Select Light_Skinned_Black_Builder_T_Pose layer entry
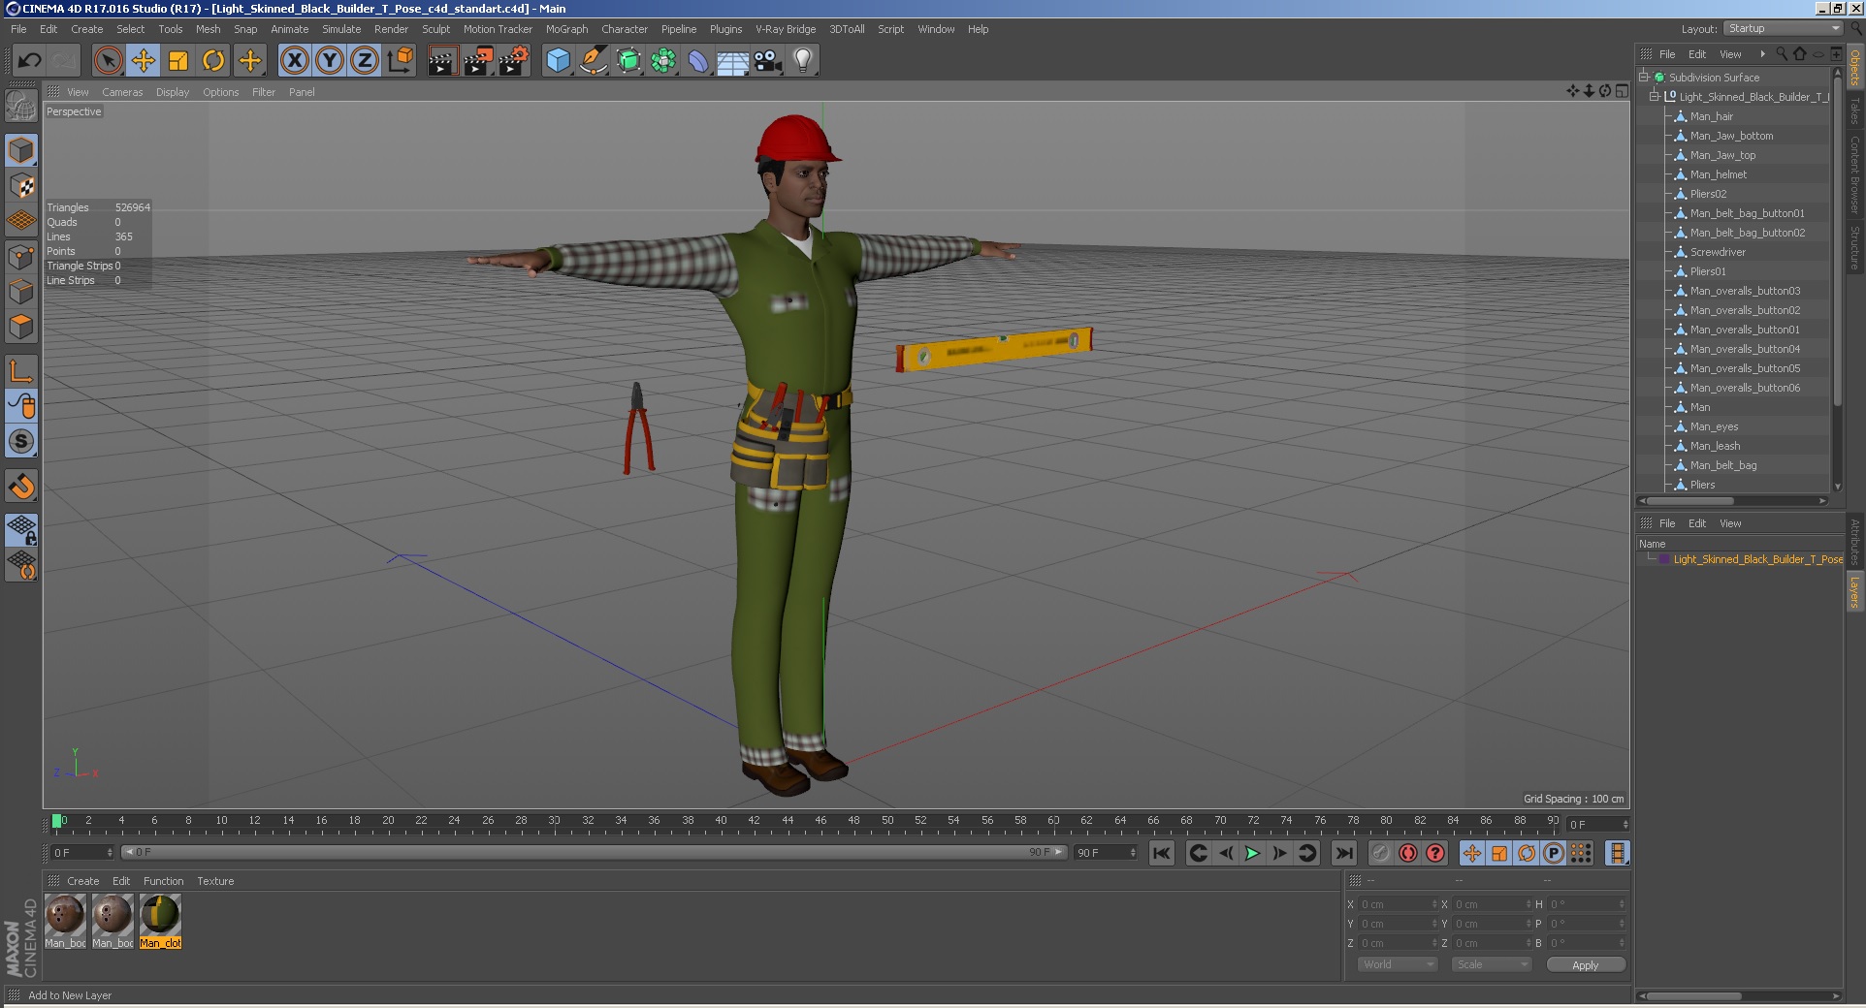The image size is (1866, 1008). coord(1757,559)
